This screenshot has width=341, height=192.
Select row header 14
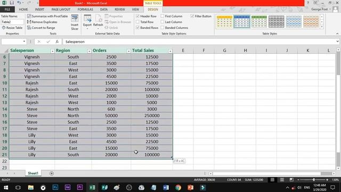click(5, 109)
